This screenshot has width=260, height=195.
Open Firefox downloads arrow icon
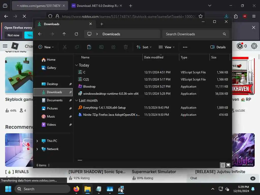click(226, 16)
